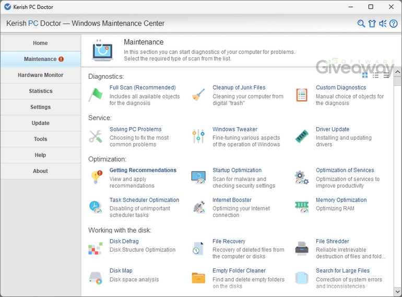The image size is (402, 297).
Task: Select the Maintenance tab
Action: 40,59
